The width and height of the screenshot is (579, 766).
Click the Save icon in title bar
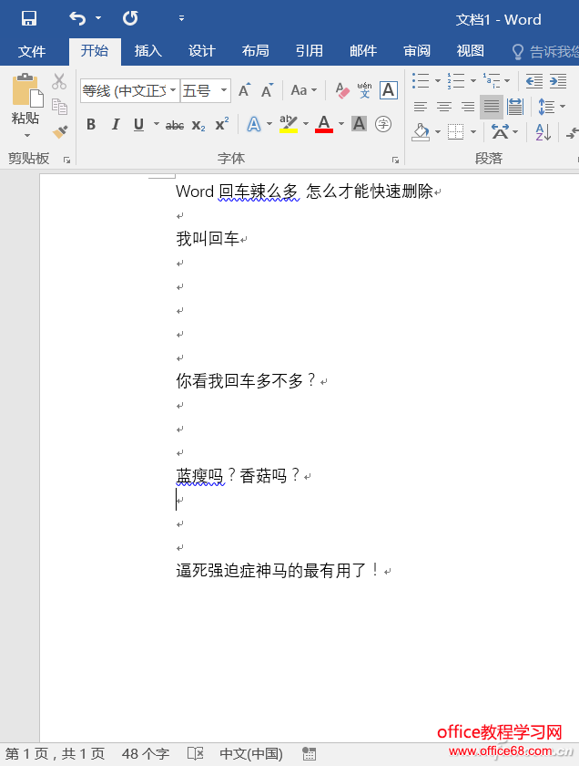coord(29,18)
